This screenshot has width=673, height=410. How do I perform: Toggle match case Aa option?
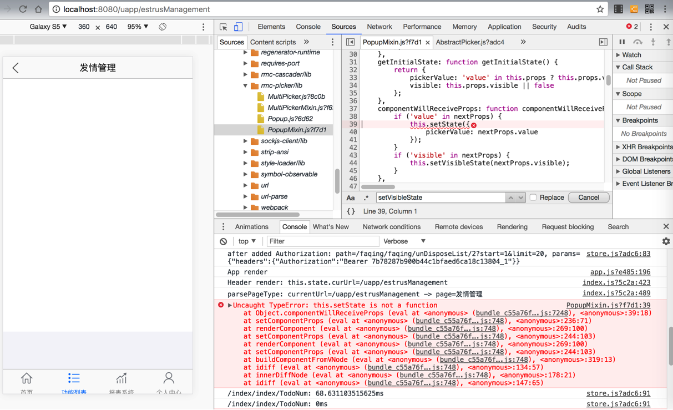click(351, 198)
